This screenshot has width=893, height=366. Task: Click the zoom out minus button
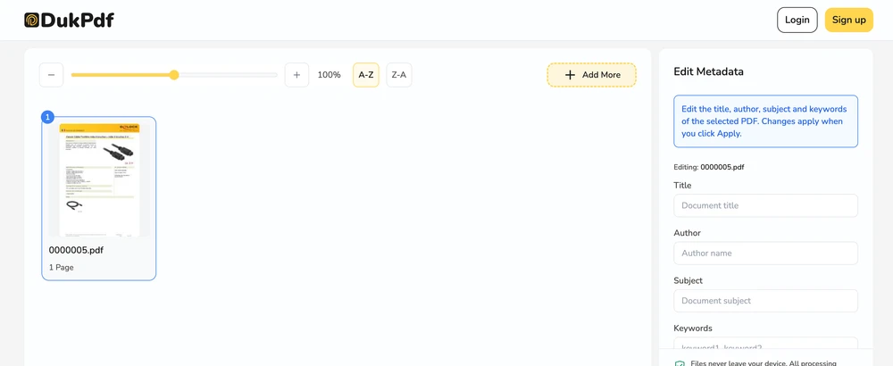coord(51,75)
